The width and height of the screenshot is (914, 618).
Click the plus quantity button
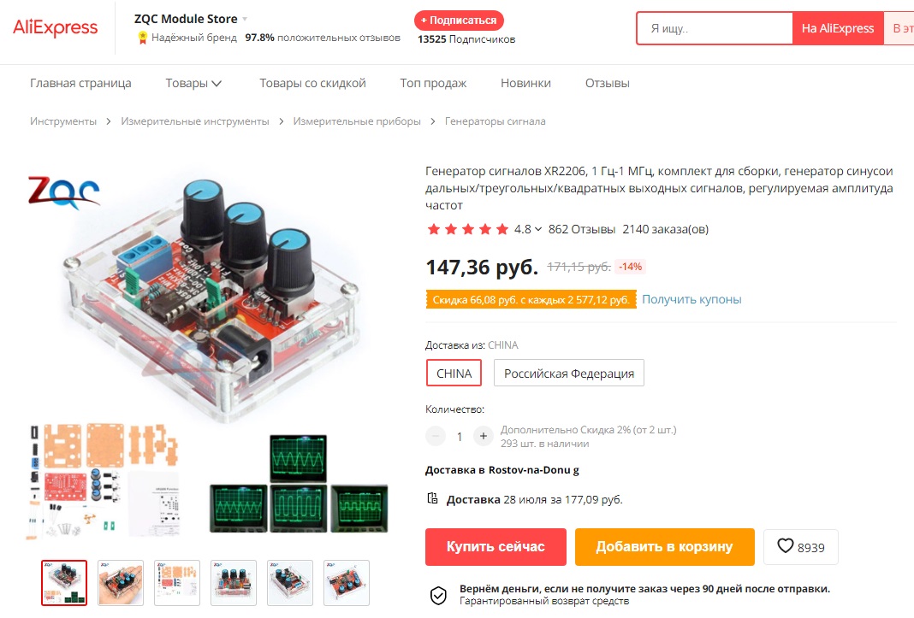[484, 436]
